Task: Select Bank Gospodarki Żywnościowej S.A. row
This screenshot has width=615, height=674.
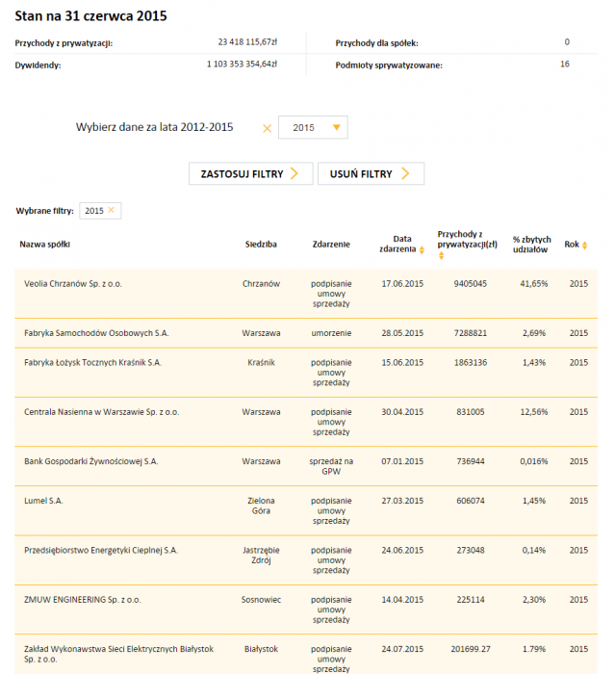Action: click(x=306, y=466)
